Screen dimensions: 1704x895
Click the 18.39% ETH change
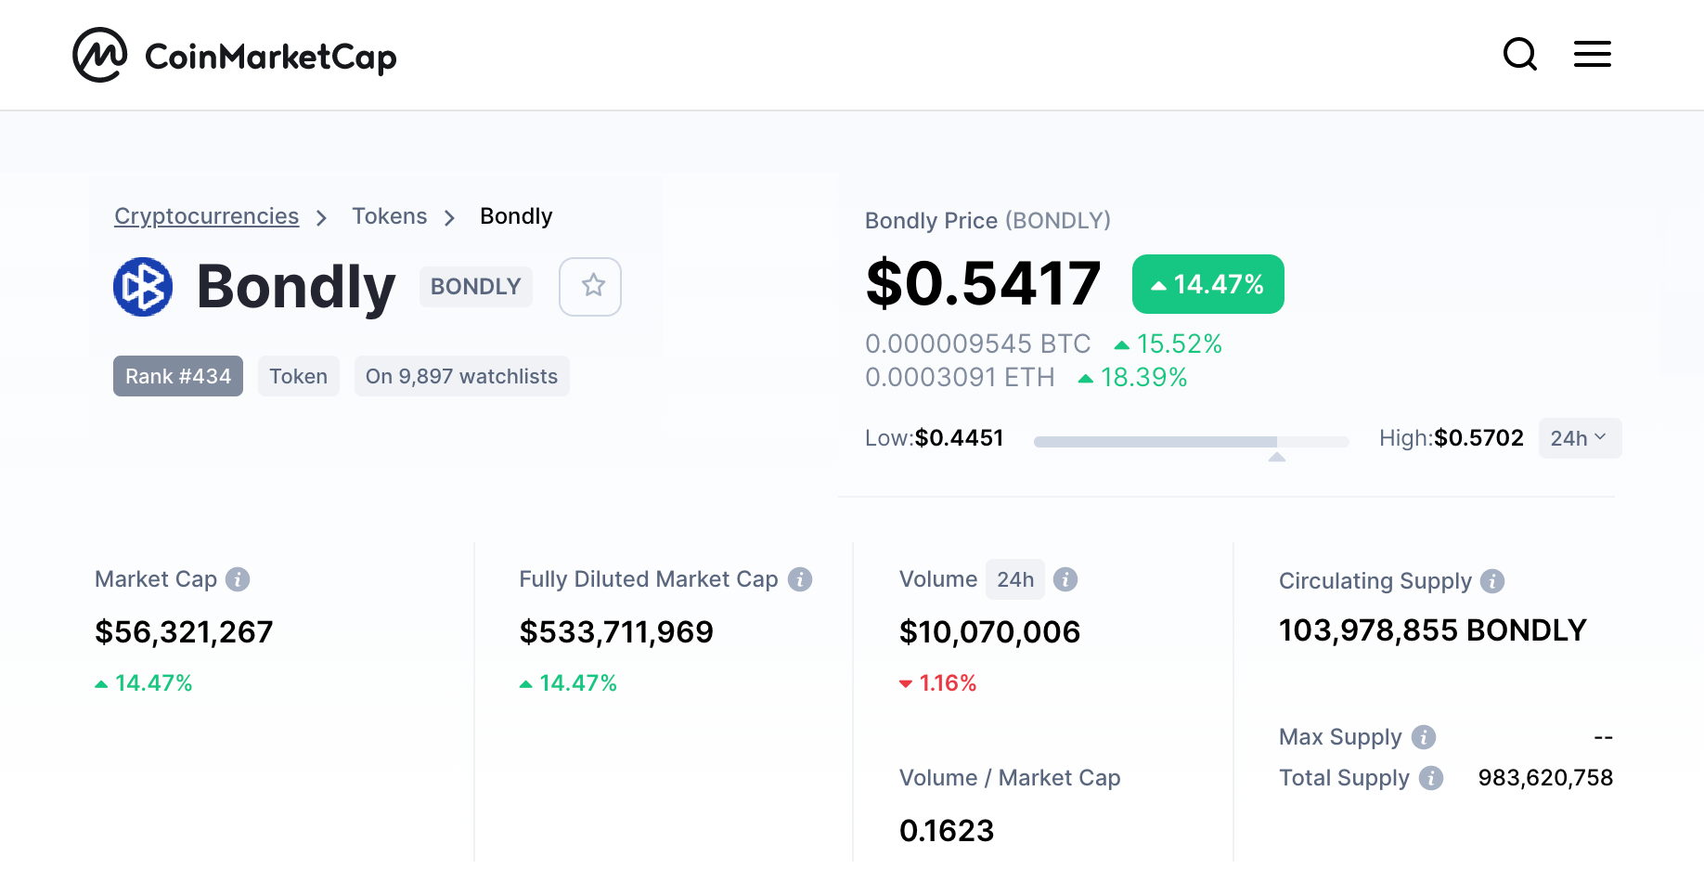click(1133, 377)
